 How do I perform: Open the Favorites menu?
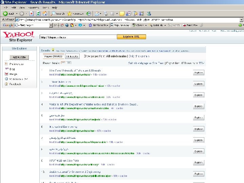tap(34, 7)
